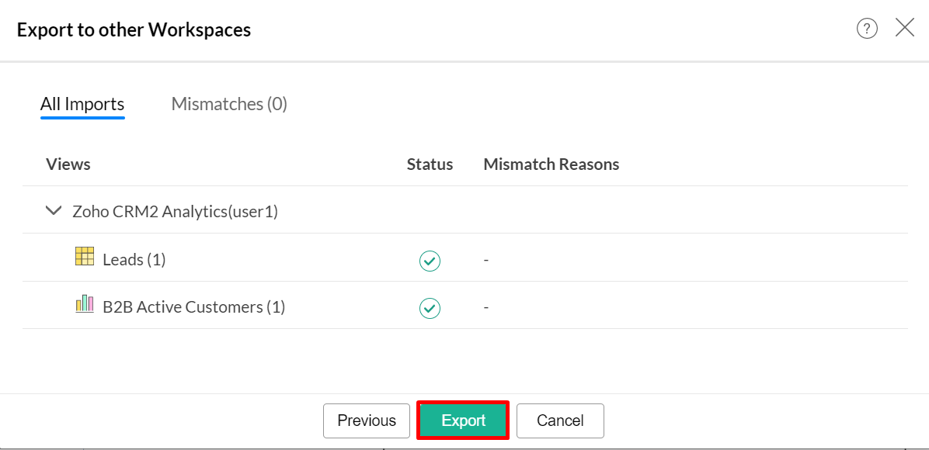Select the B2B Active Customers (1) entry
Screen dimensions: 929x450
coord(194,307)
